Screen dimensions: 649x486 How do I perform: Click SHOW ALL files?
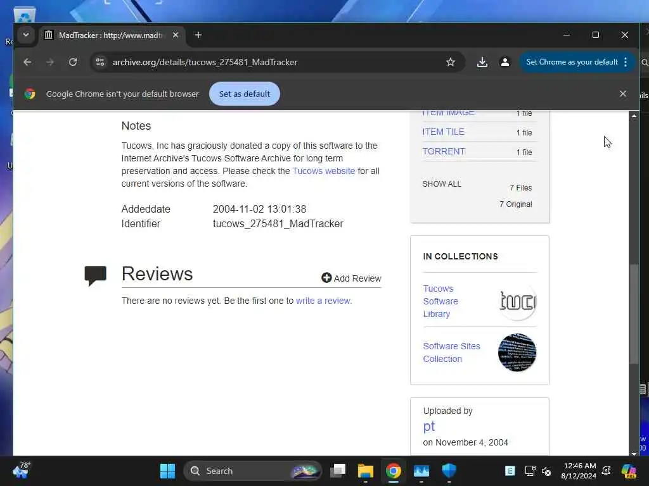click(442, 184)
